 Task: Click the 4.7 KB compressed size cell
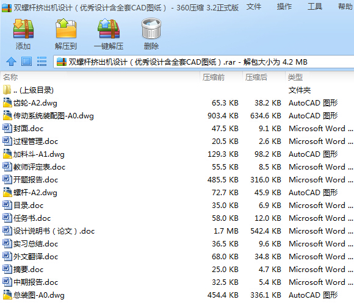point(270,270)
